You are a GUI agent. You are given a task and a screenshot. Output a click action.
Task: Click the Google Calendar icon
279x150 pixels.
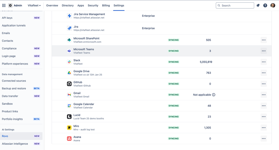pyautogui.click(x=69, y=106)
